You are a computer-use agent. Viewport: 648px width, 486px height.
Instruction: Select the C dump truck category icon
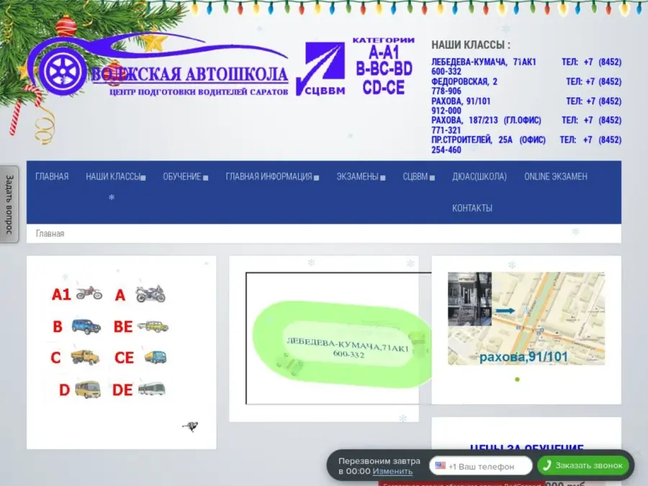pos(86,357)
